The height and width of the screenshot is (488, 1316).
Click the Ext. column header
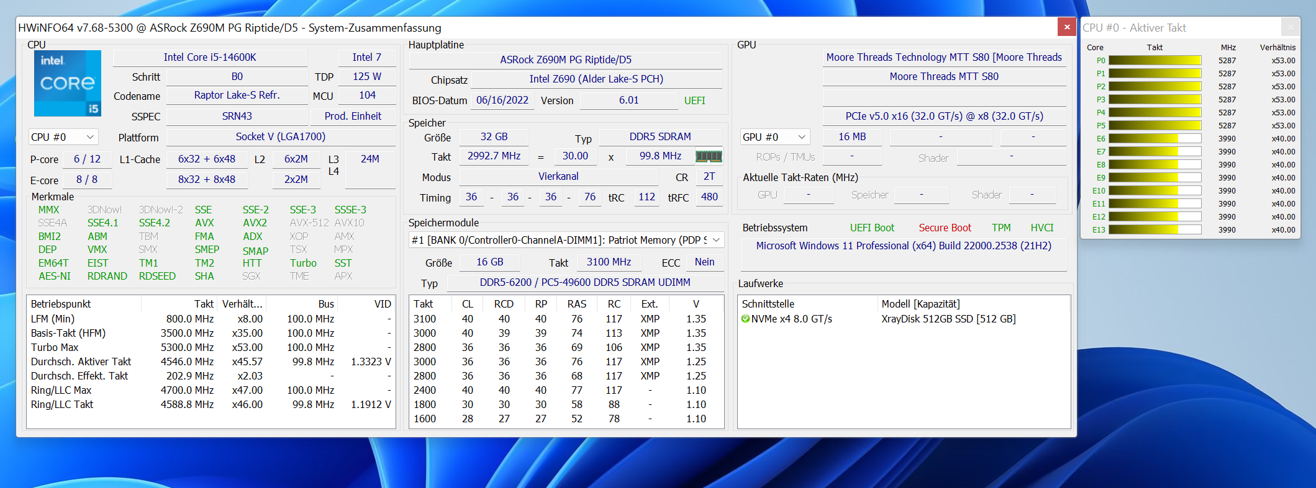point(650,304)
